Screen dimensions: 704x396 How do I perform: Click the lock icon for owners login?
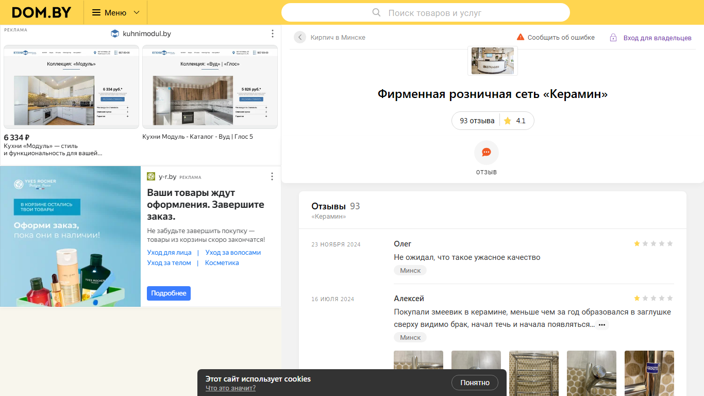click(613, 37)
